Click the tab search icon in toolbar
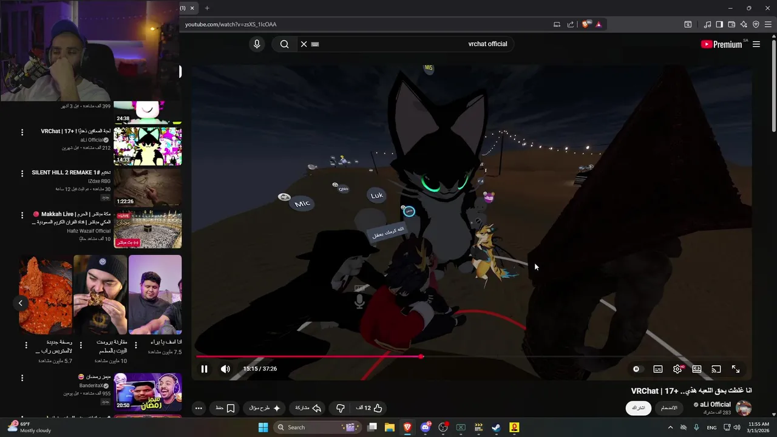 (688, 24)
